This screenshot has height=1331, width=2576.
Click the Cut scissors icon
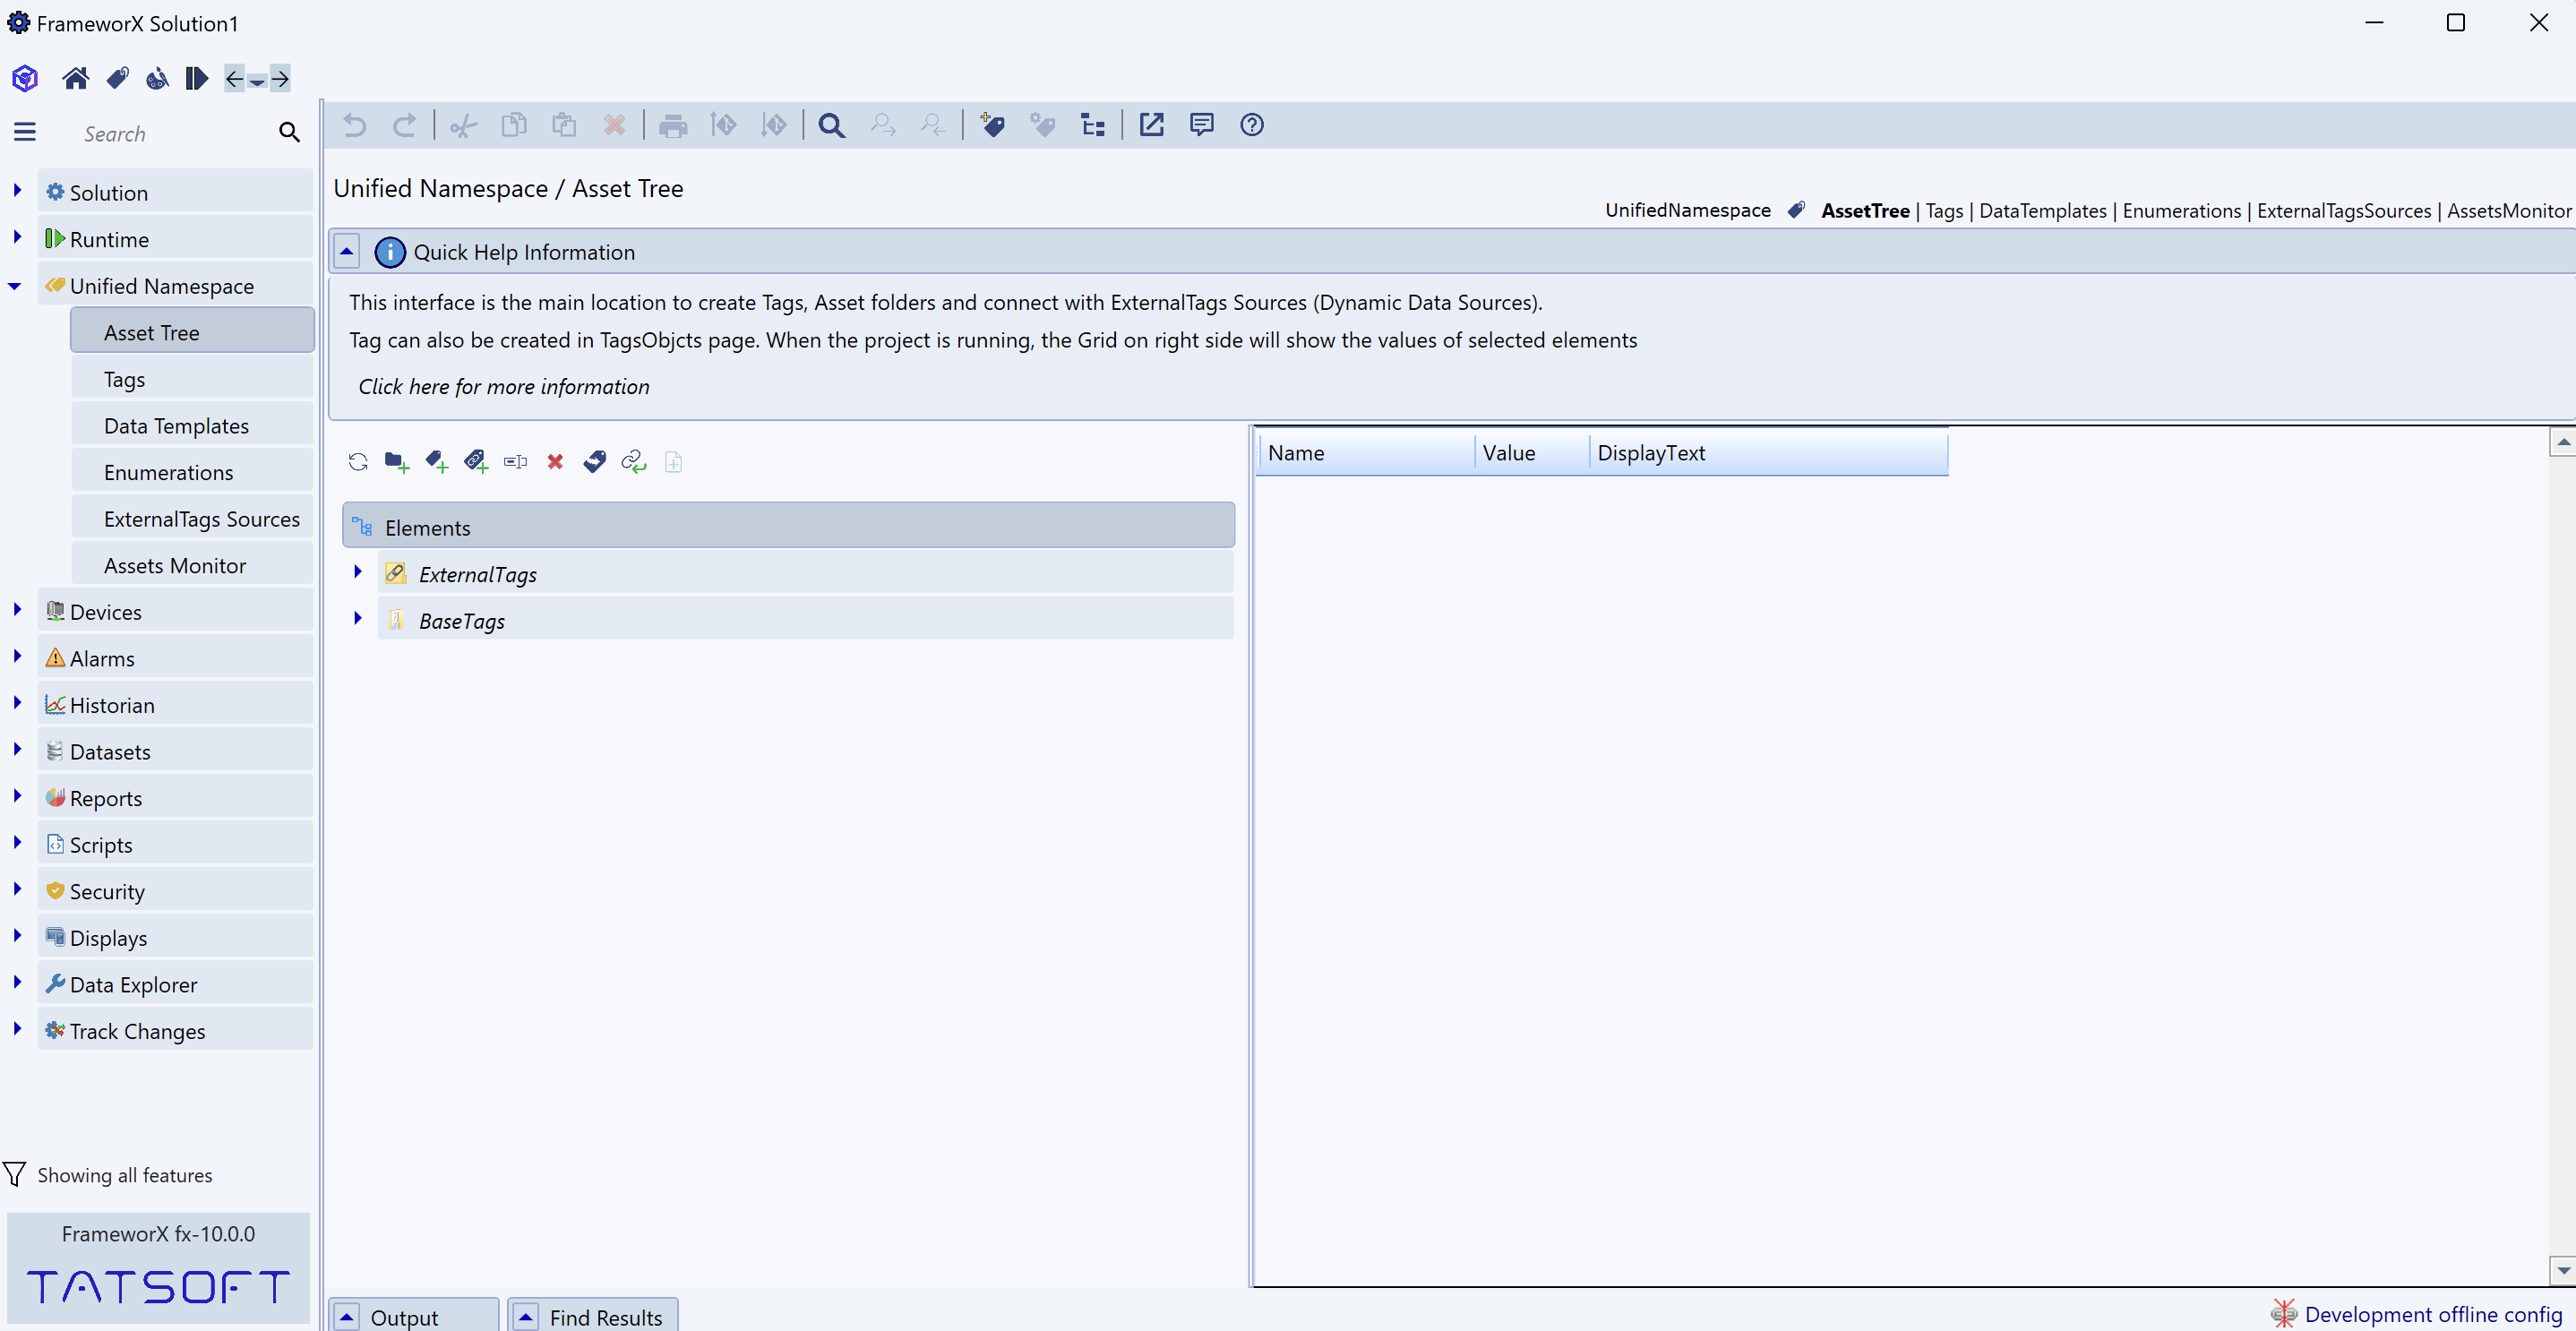[464, 125]
